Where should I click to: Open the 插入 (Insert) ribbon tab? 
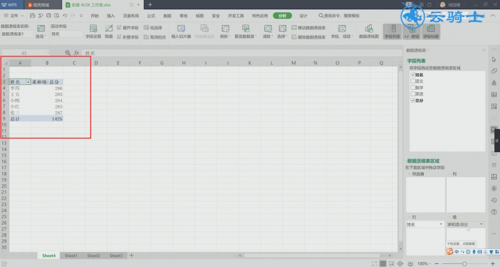click(111, 16)
